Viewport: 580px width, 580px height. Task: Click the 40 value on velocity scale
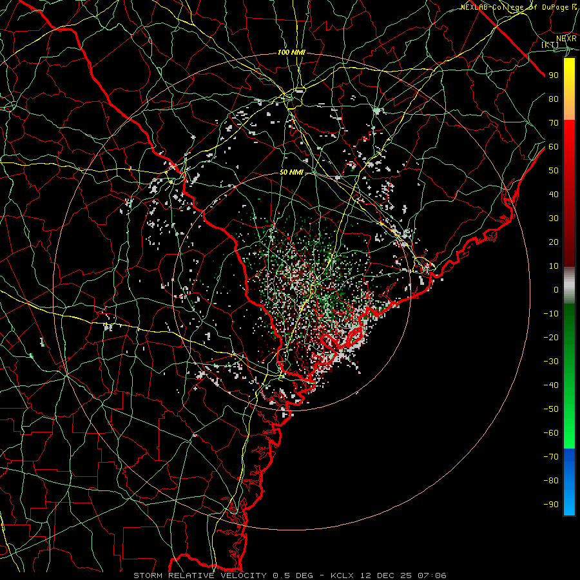click(554, 195)
